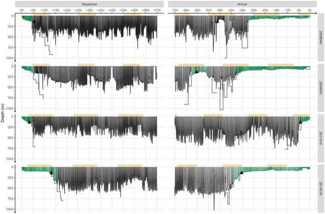
Task: Click triangle marker in 2008044 Departure panel
Action: 34,22
